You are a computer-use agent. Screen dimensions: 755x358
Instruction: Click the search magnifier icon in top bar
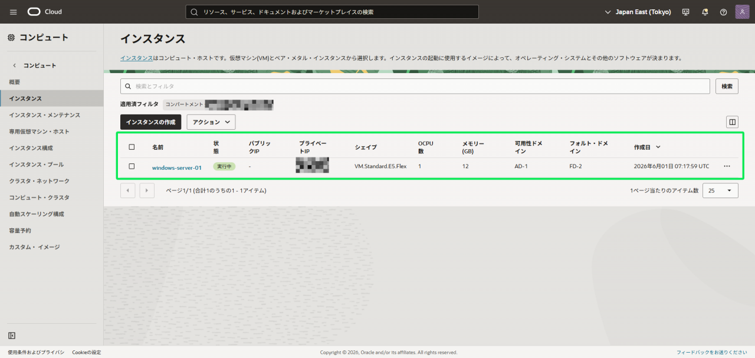pyautogui.click(x=194, y=12)
